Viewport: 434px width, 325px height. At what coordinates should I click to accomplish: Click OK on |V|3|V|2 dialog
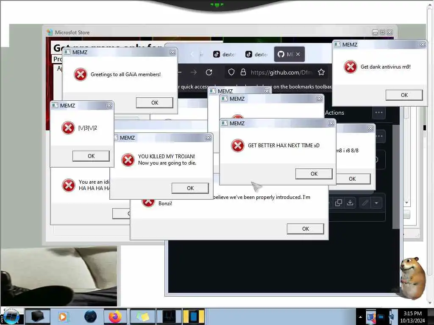coord(91,156)
